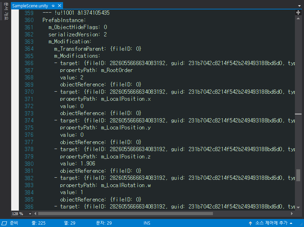Click the horizontal scrollbar thumb
This screenshot has width=304, height=227.
pyautogui.click(x=125, y=214)
